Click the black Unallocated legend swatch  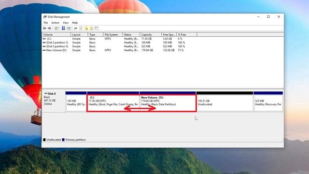44,140
